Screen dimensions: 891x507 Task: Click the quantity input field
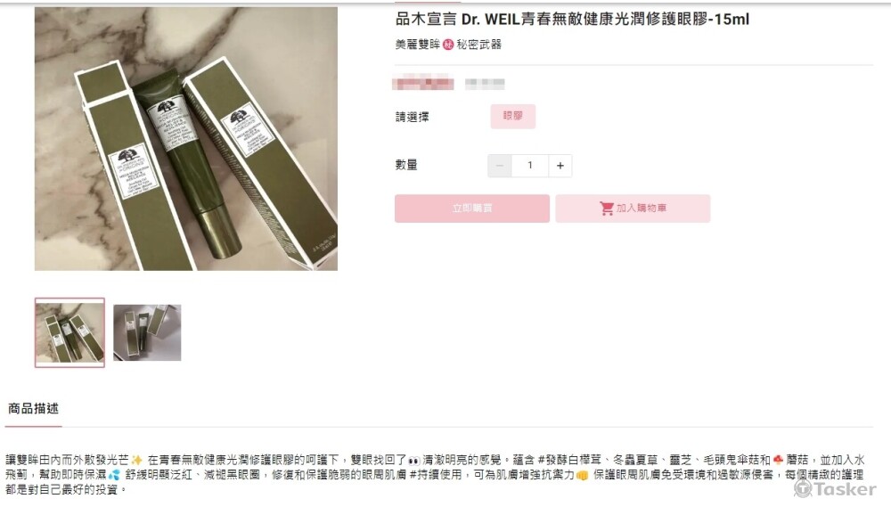tap(529, 166)
